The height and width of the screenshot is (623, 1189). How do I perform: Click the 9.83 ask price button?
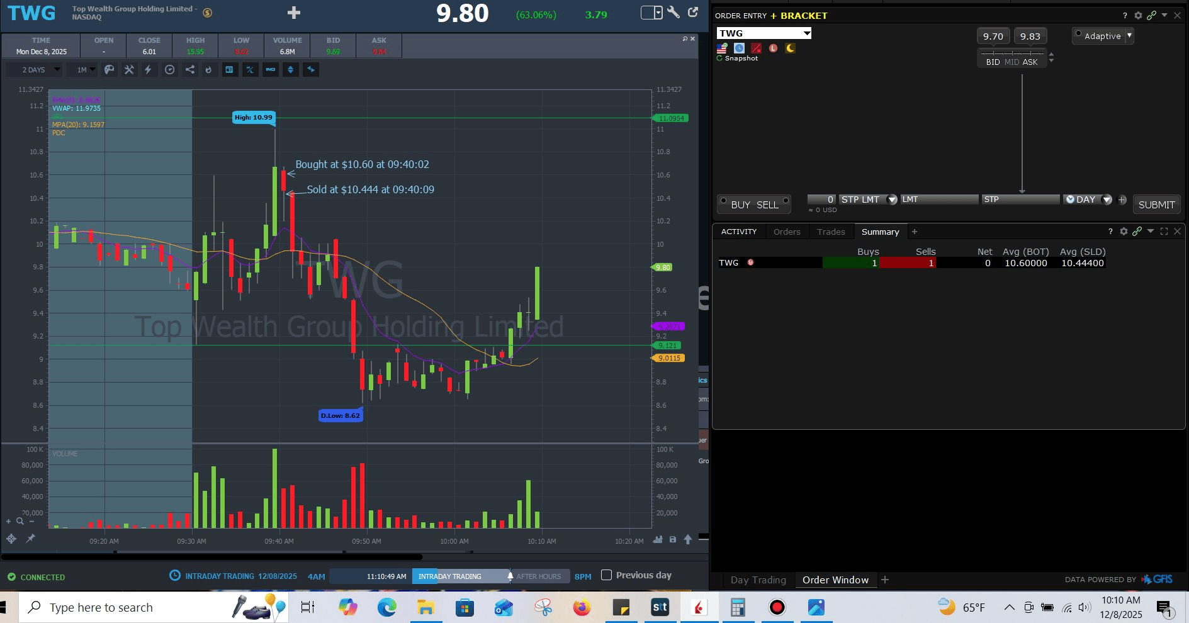point(1030,36)
